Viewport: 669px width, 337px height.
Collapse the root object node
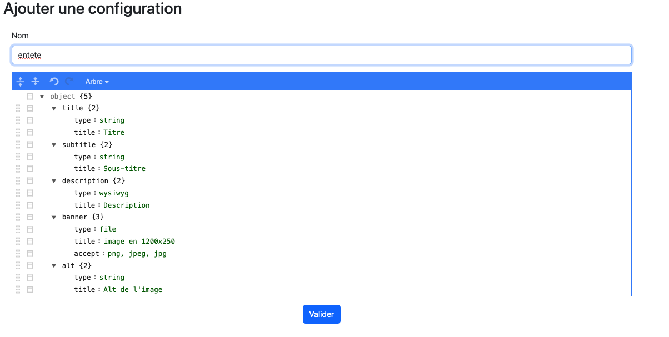pyautogui.click(x=42, y=97)
